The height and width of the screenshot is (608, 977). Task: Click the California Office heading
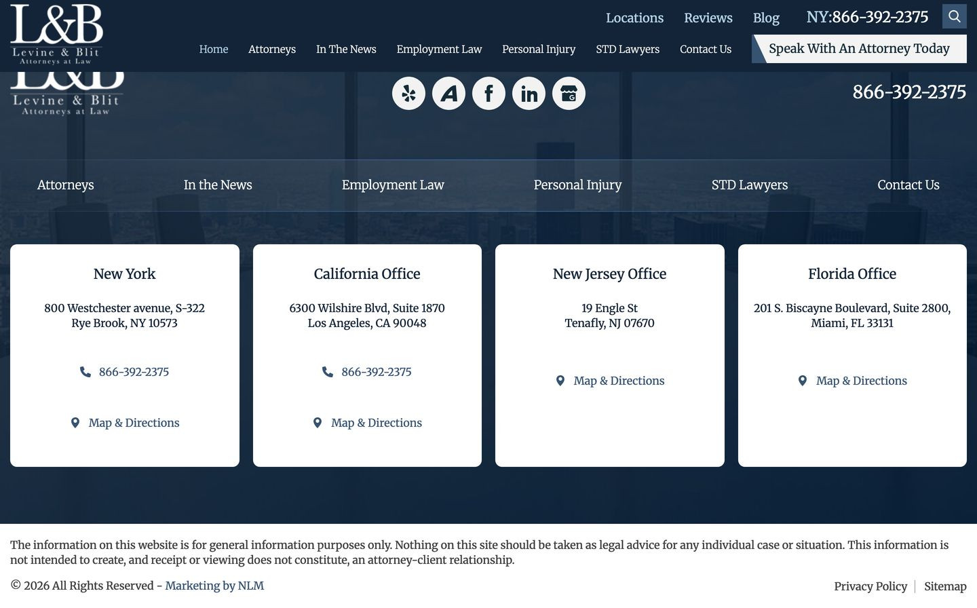click(367, 274)
